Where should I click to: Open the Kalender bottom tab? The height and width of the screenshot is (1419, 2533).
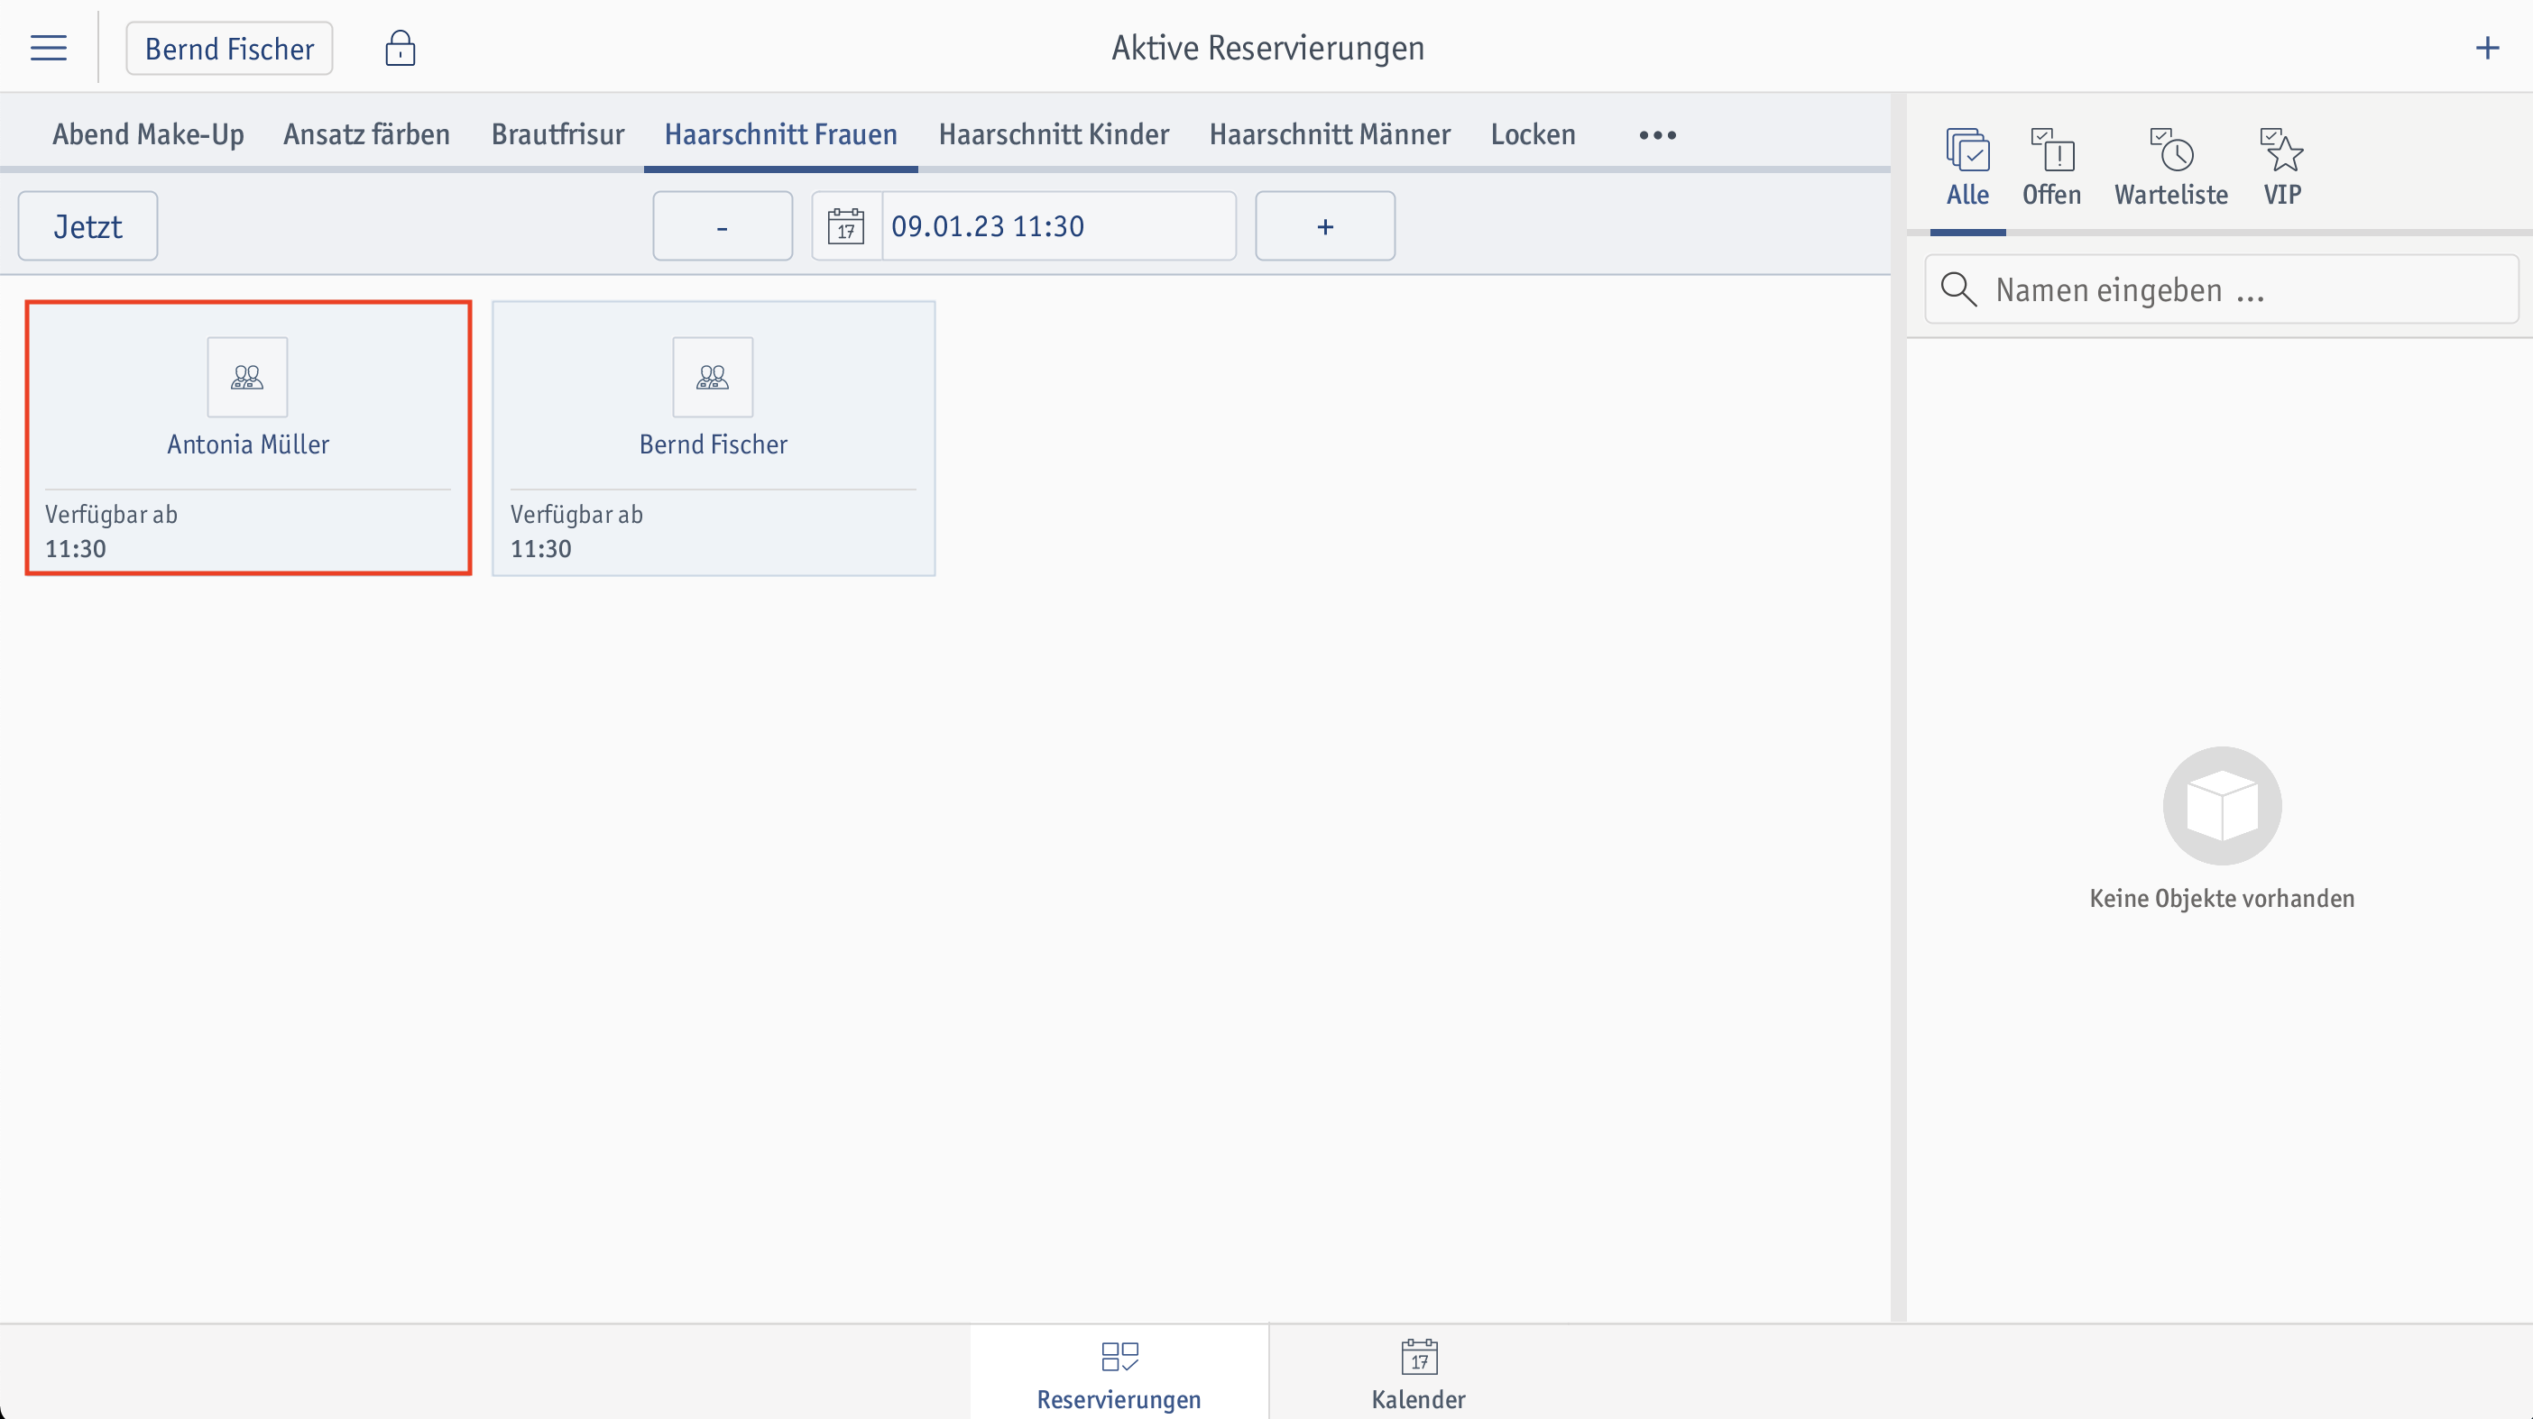click(x=1419, y=1373)
